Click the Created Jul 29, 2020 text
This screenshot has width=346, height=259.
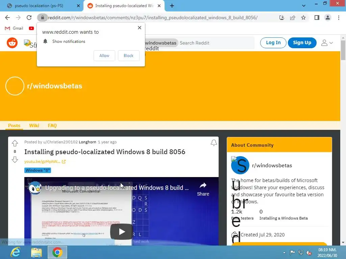[263, 235]
